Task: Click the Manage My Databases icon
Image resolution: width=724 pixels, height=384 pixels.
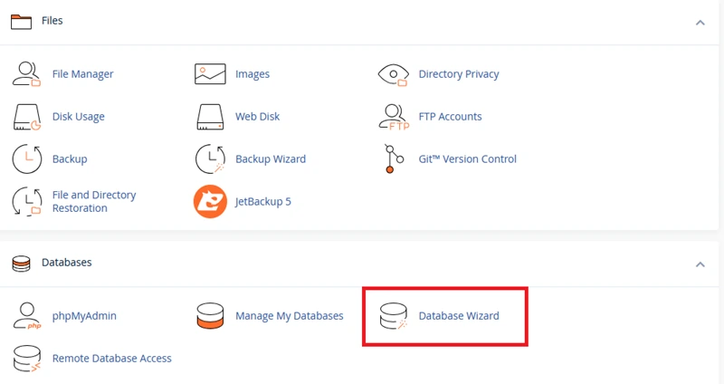Action: point(210,316)
